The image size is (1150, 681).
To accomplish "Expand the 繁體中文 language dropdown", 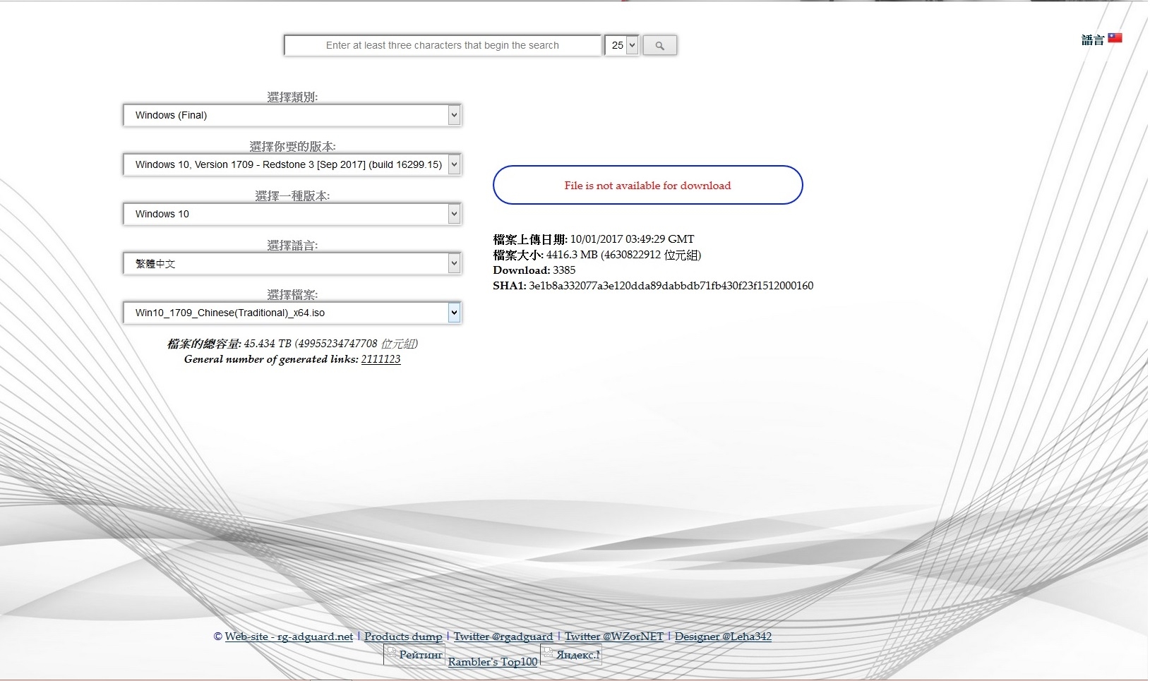I will coord(292,263).
